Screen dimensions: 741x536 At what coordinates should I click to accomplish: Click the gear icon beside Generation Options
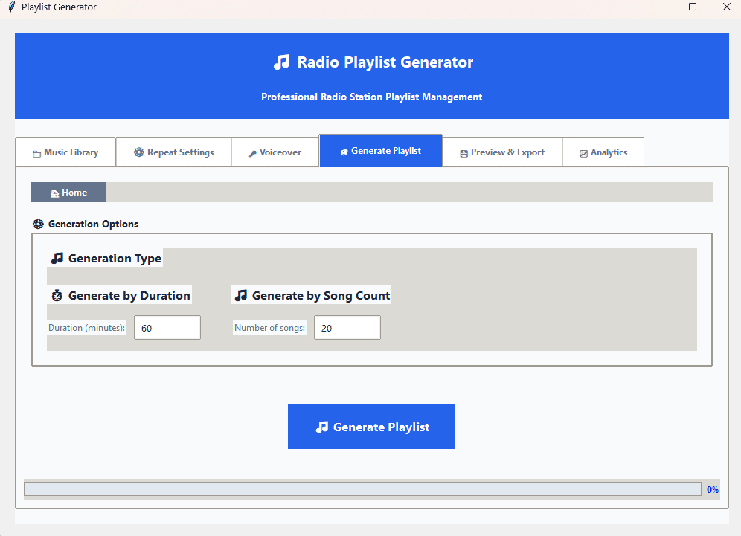38,224
